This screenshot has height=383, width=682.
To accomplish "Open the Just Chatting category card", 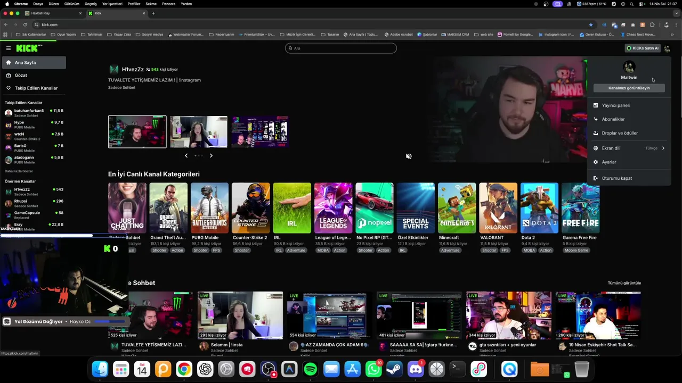I will click(x=127, y=208).
